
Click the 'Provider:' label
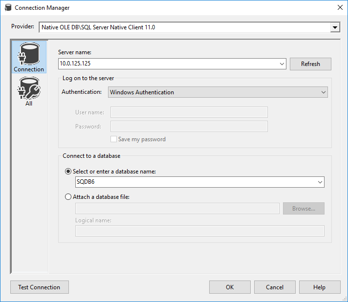tap(22, 26)
